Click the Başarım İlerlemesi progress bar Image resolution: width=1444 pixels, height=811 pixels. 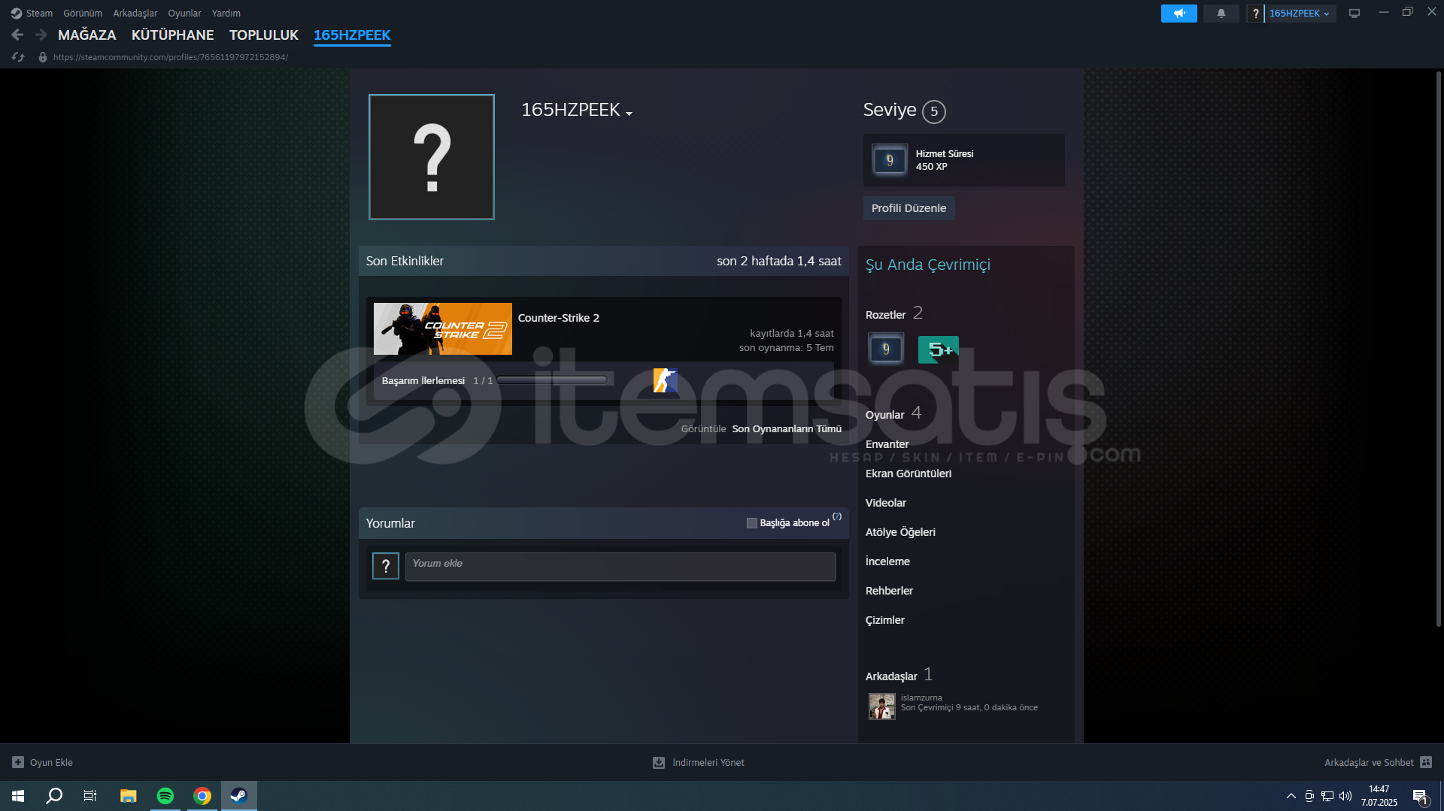(552, 380)
